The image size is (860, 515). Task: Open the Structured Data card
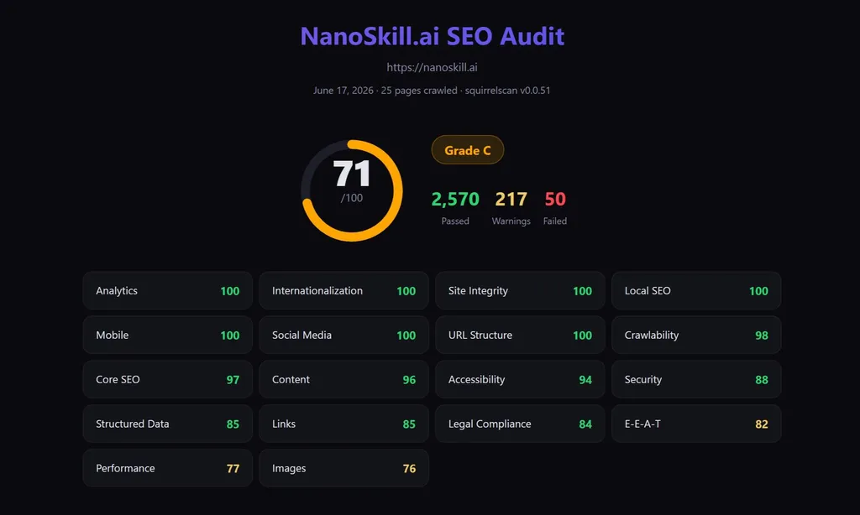[168, 424]
